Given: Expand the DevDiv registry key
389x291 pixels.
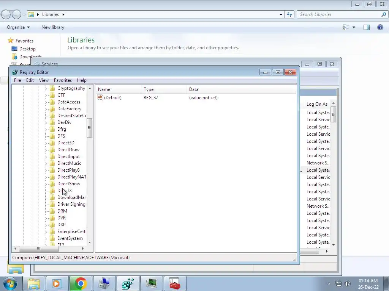Looking at the screenshot, I should click(x=46, y=123).
